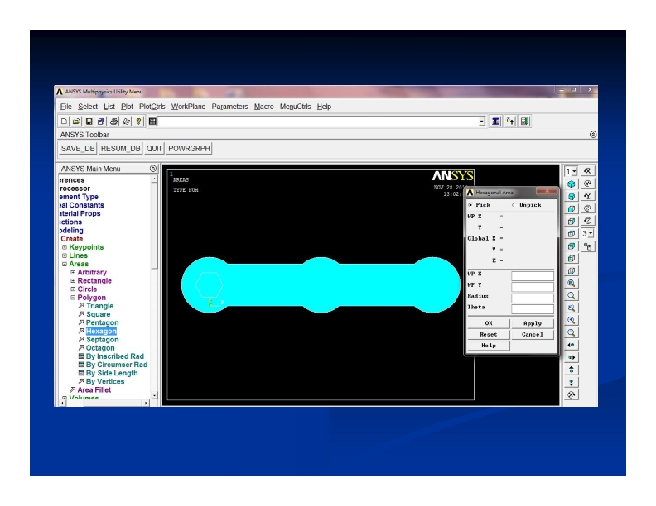Click the Radius input field

tap(532, 298)
